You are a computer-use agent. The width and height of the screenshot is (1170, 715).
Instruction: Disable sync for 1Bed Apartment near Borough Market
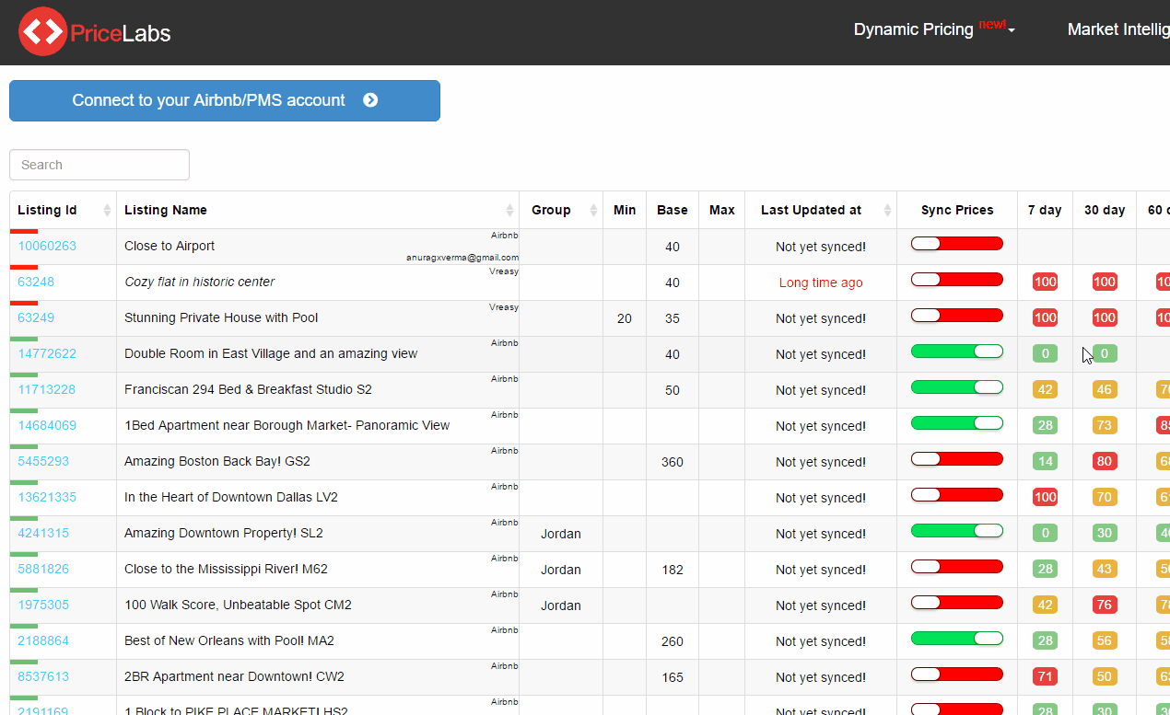point(956,423)
